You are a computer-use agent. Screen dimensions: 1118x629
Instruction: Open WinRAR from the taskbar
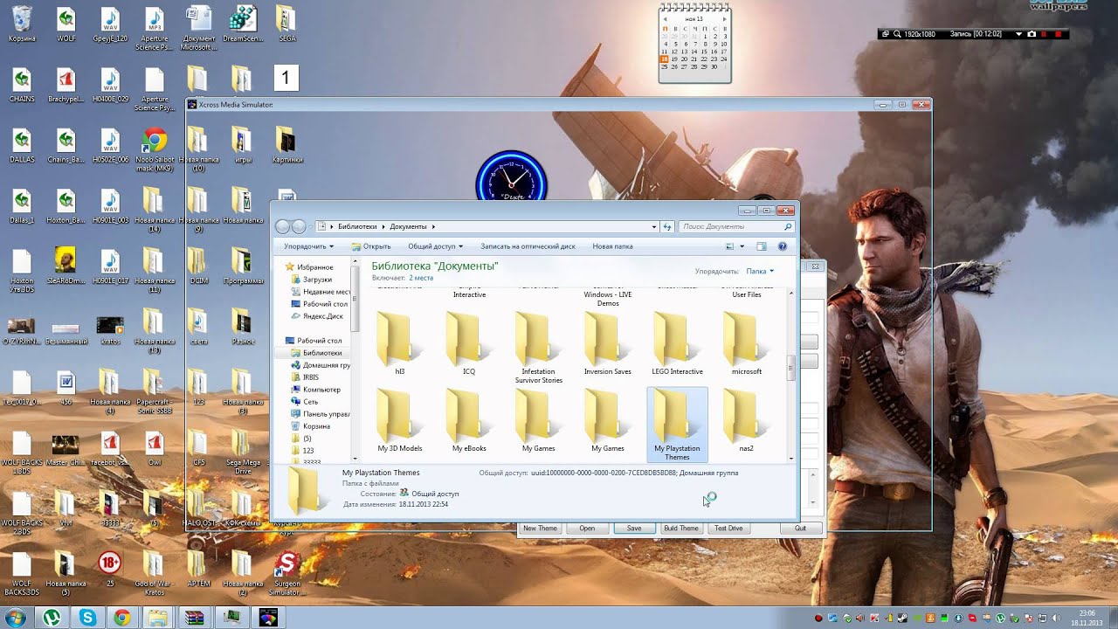point(193,618)
